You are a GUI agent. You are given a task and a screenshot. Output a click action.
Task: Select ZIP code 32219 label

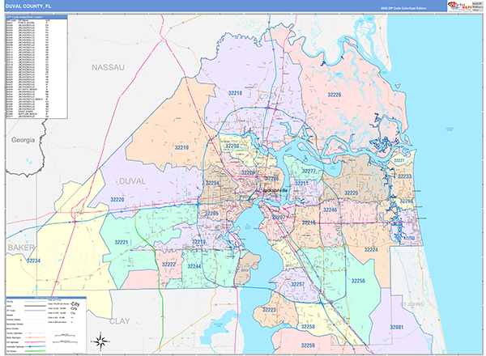(x=181, y=148)
